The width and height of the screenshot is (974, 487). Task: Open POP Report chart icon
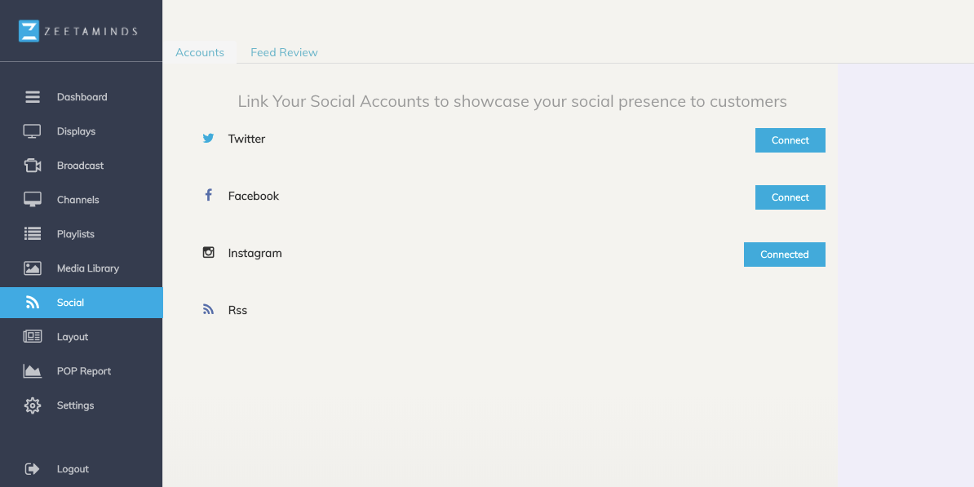pos(33,371)
